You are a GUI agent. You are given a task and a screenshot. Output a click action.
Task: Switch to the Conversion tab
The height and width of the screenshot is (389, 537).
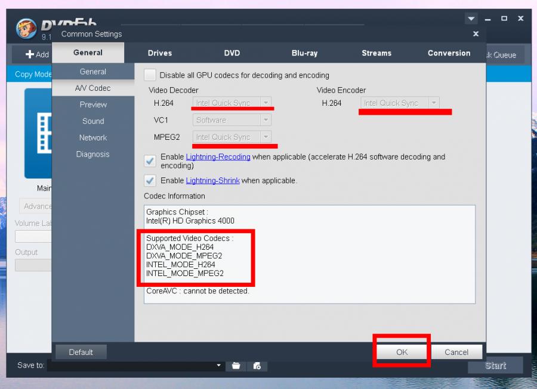tap(449, 53)
